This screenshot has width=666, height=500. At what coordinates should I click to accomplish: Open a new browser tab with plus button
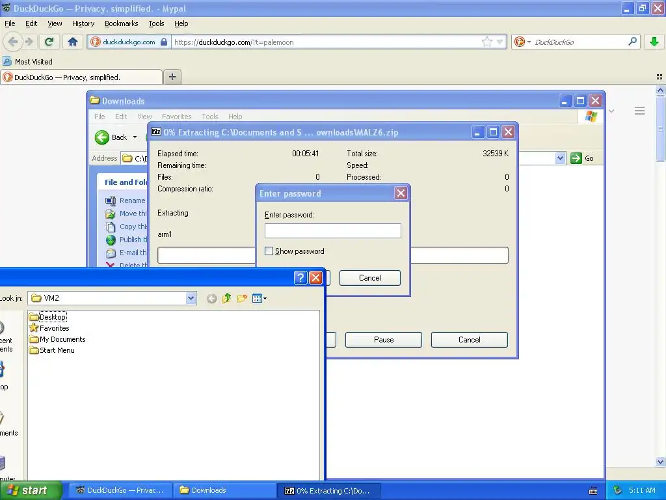click(172, 77)
